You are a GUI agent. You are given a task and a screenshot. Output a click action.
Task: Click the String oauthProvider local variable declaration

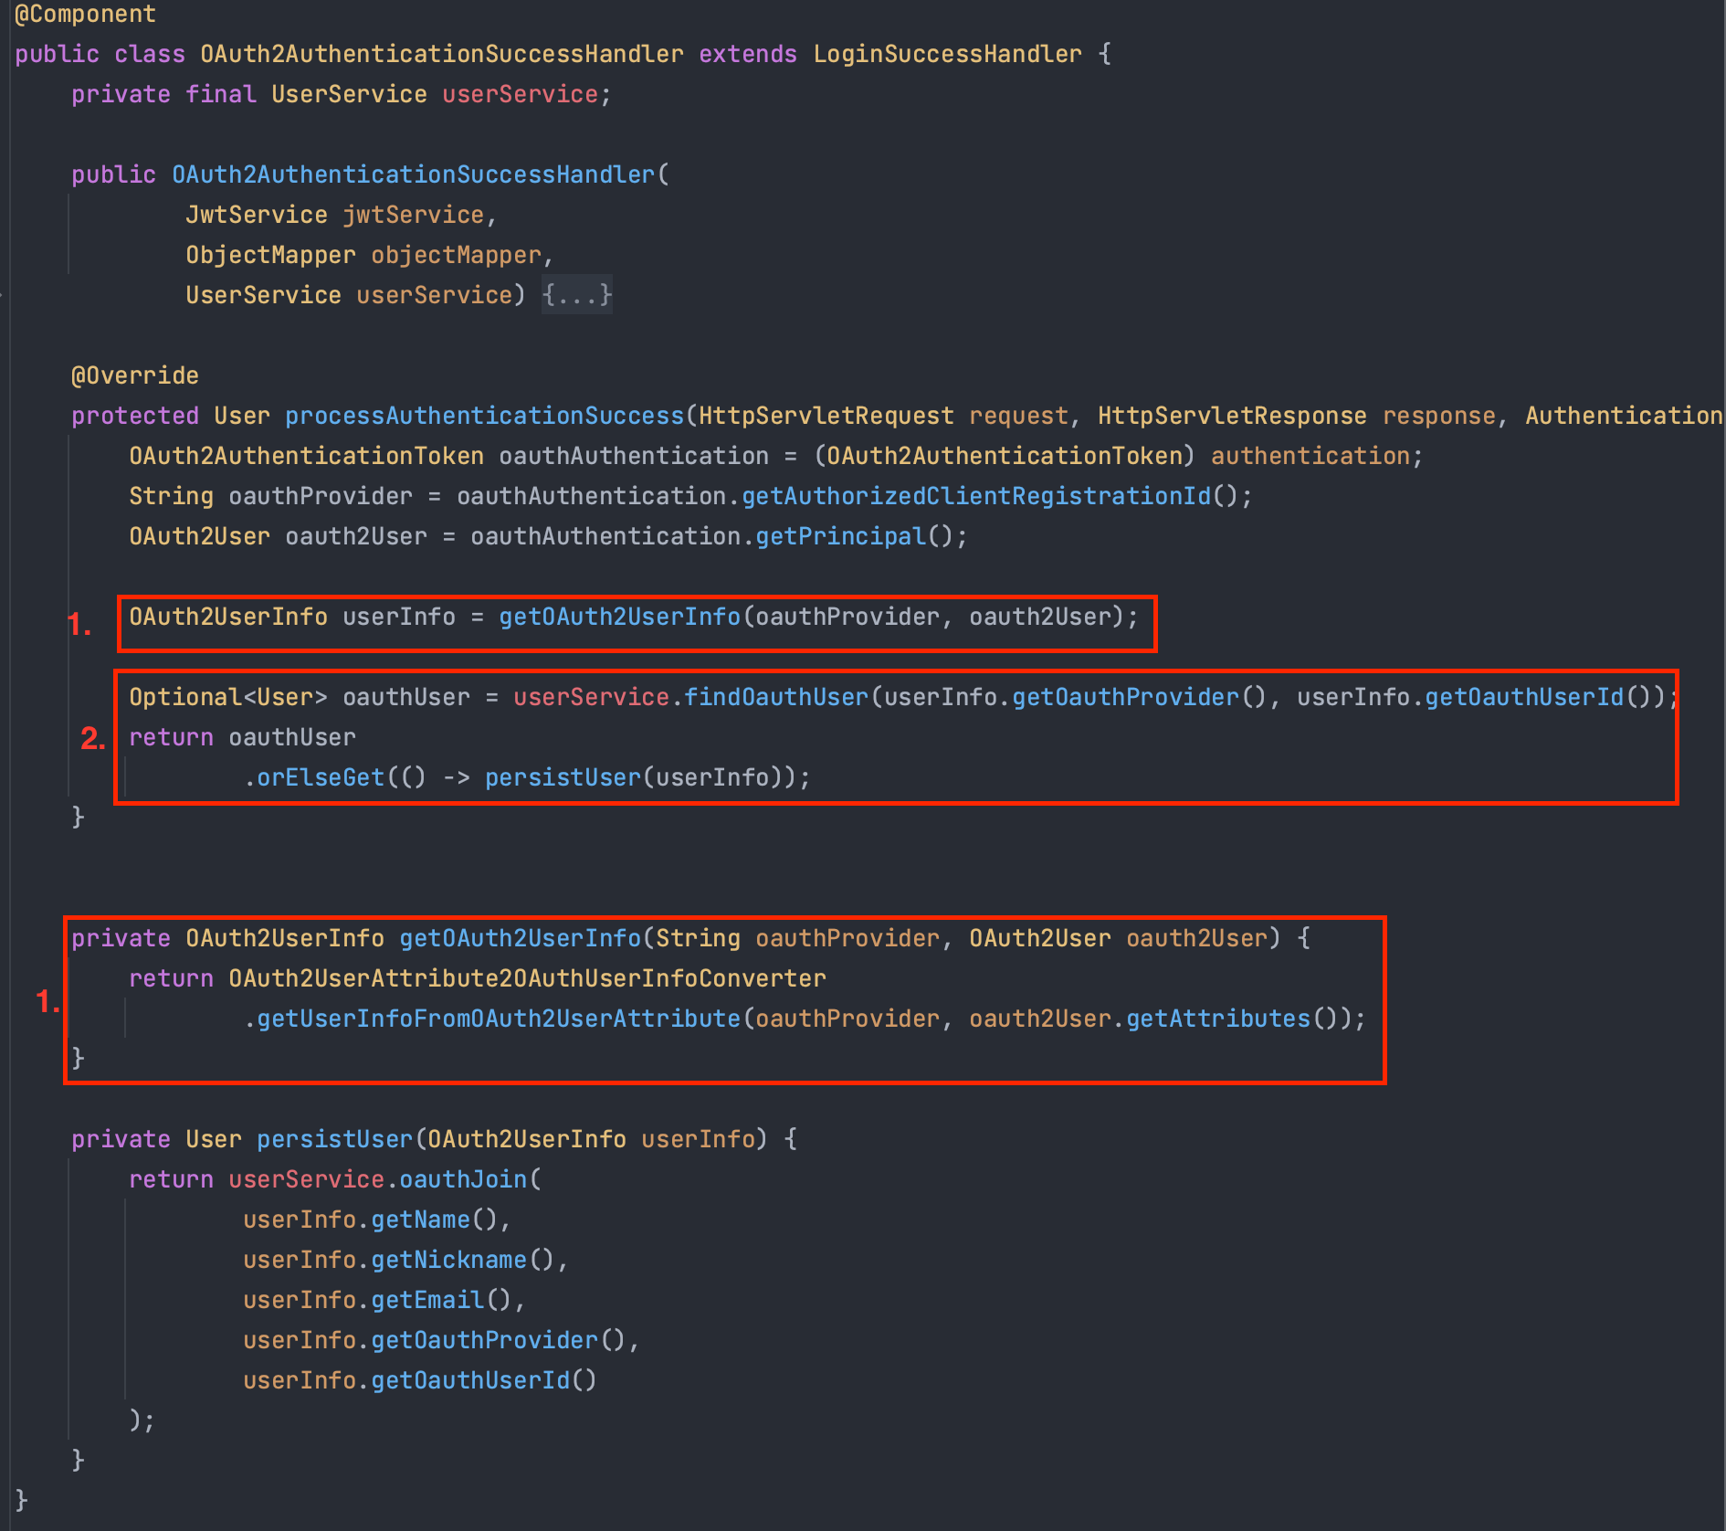[270, 496]
